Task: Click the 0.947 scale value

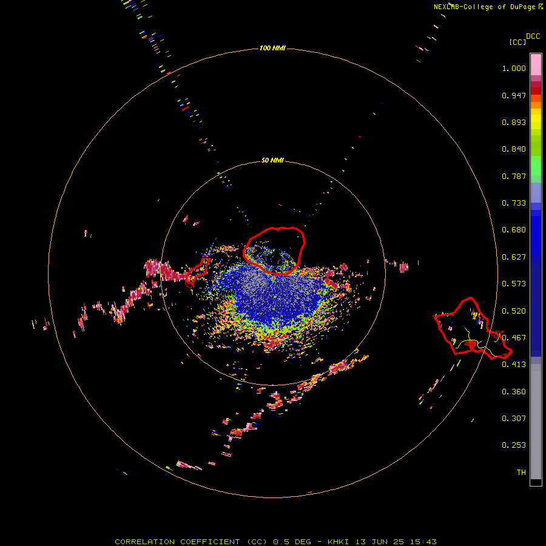Action: (x=514, y=95)
